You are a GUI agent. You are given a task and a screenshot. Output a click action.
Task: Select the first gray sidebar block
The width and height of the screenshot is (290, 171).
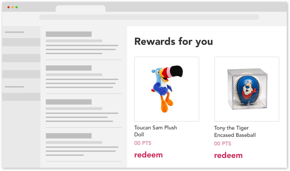(21, 42)
